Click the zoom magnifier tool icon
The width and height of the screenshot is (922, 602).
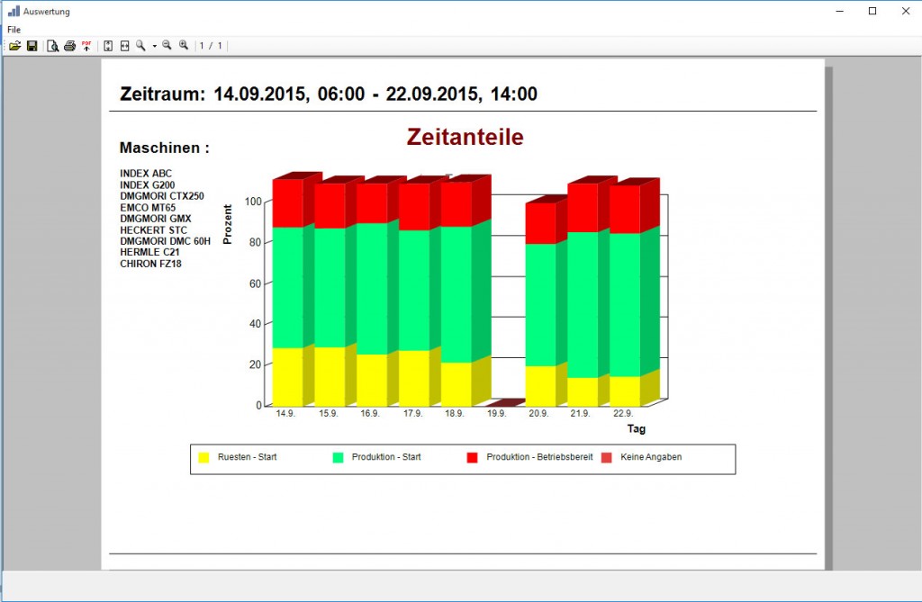click(x=140, y=46)
